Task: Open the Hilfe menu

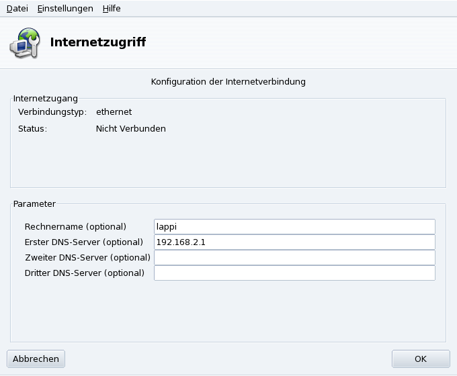Action: pos(112,9)
